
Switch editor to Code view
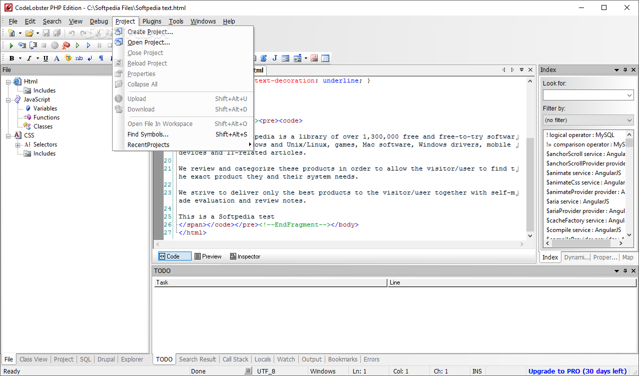tap(175, 256)
